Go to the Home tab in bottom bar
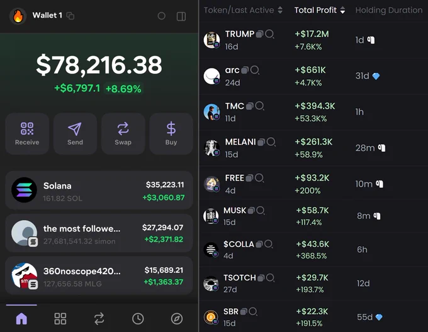Screen dimensions: 428x332 click(x=21, y=318)
